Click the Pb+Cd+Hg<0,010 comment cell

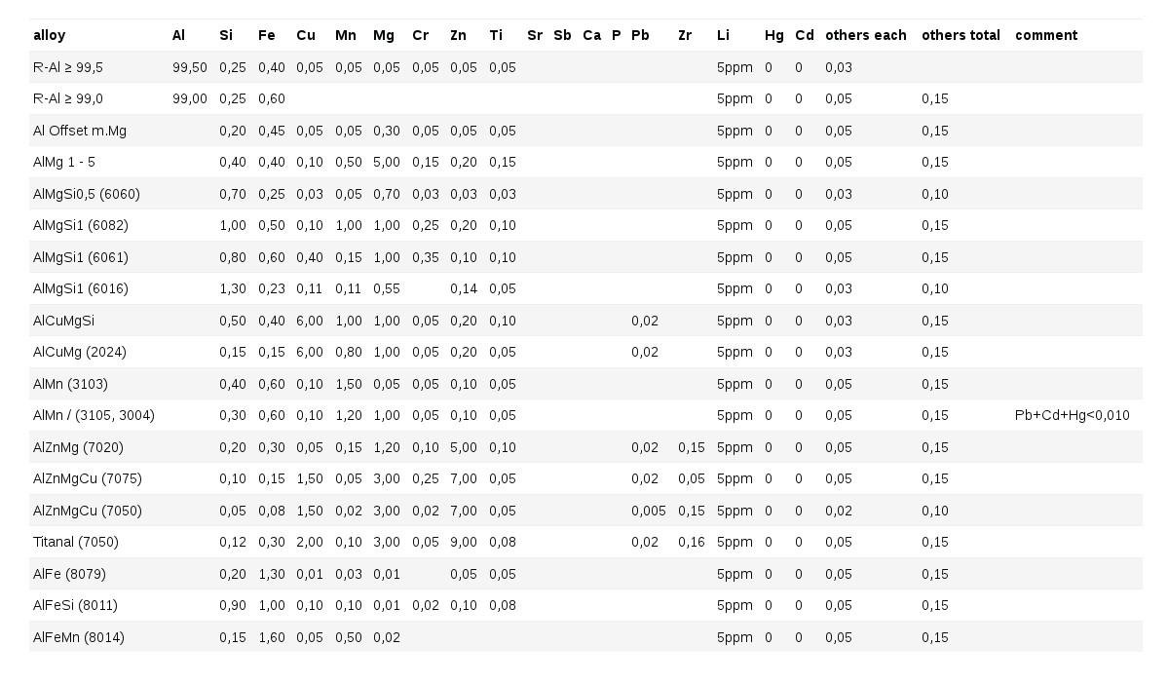click(1072, 415)
